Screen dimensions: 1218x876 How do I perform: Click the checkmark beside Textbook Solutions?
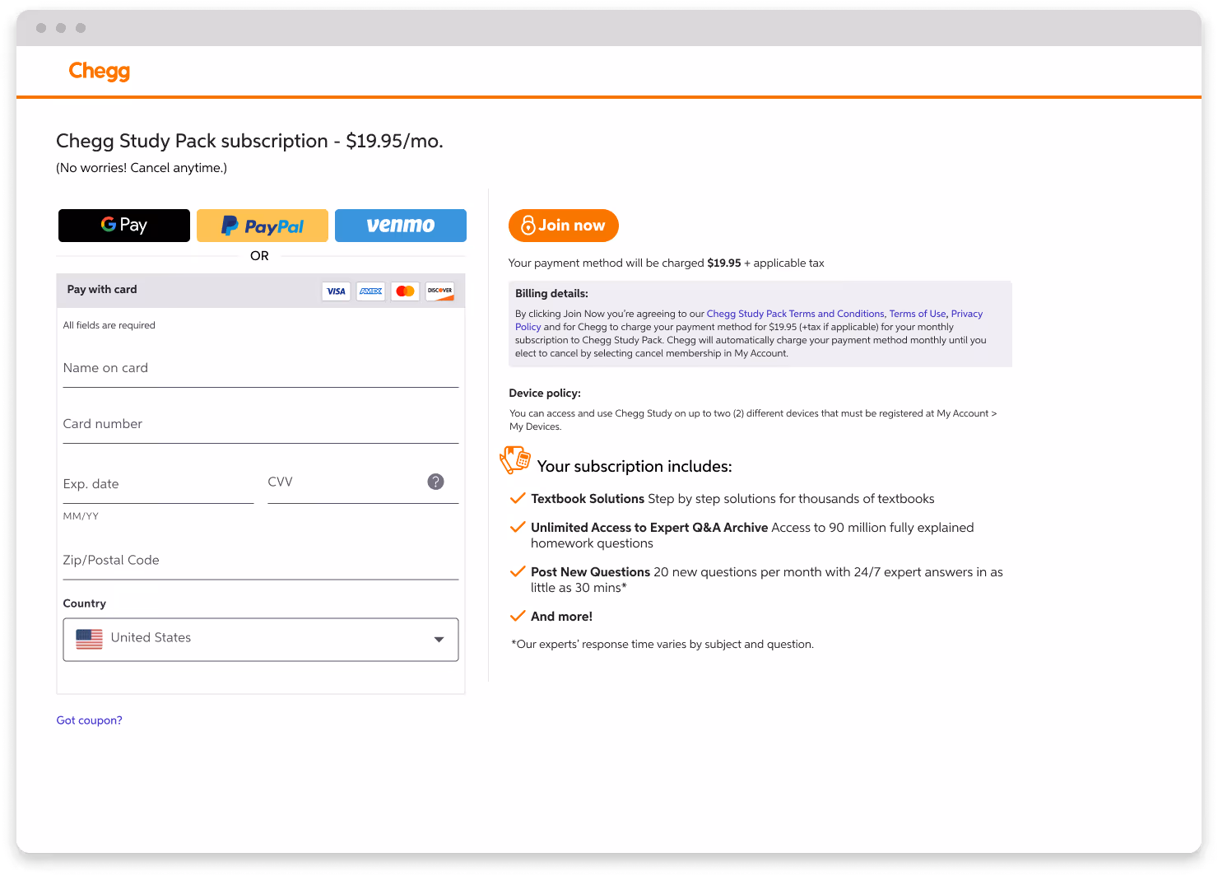pos(518,498)
